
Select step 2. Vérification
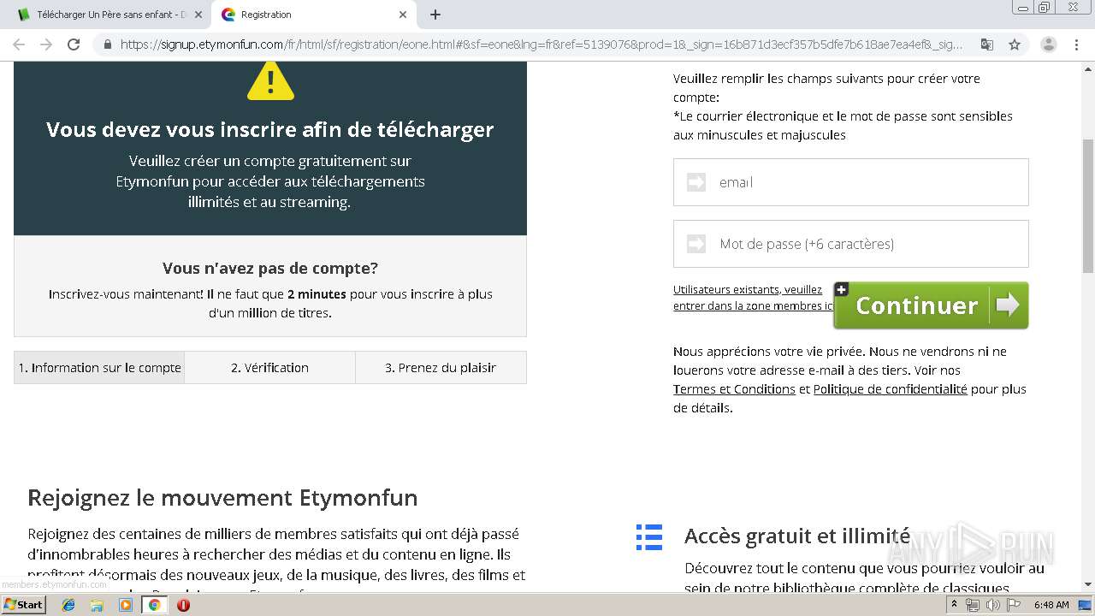coord(269,367)
